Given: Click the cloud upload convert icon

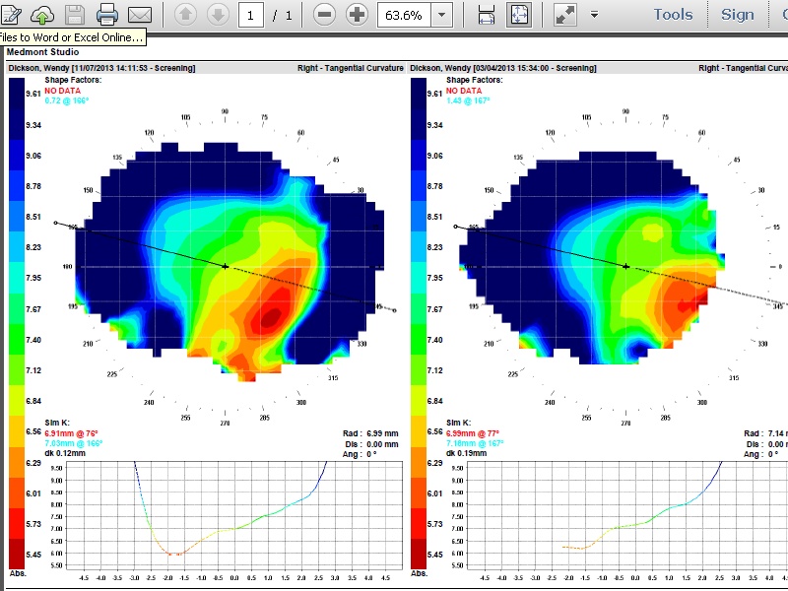Looking at the screenshot, I should point(42,15).
